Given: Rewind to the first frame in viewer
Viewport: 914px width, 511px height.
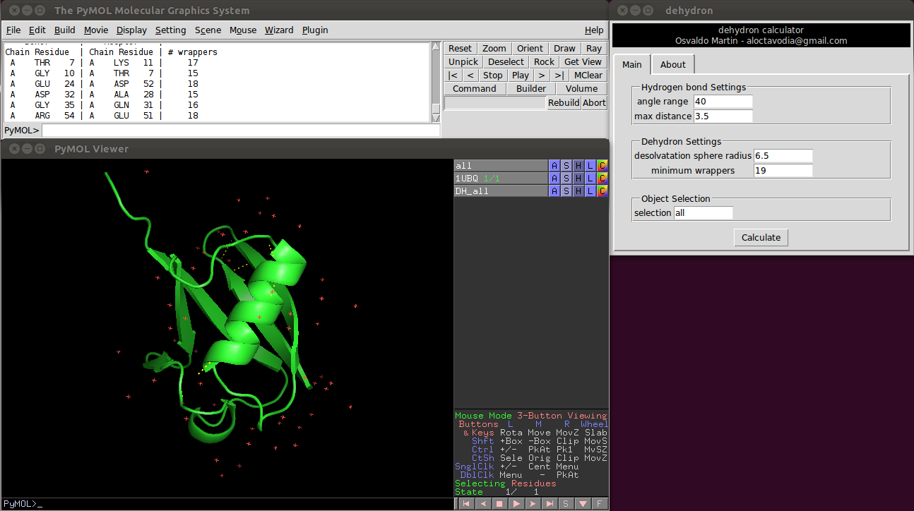Looking at the screenshot, I should click(465, 504).
